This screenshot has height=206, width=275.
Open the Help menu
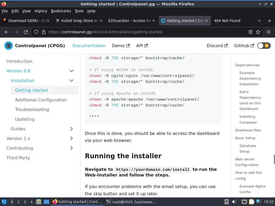[x=91, y=11]
